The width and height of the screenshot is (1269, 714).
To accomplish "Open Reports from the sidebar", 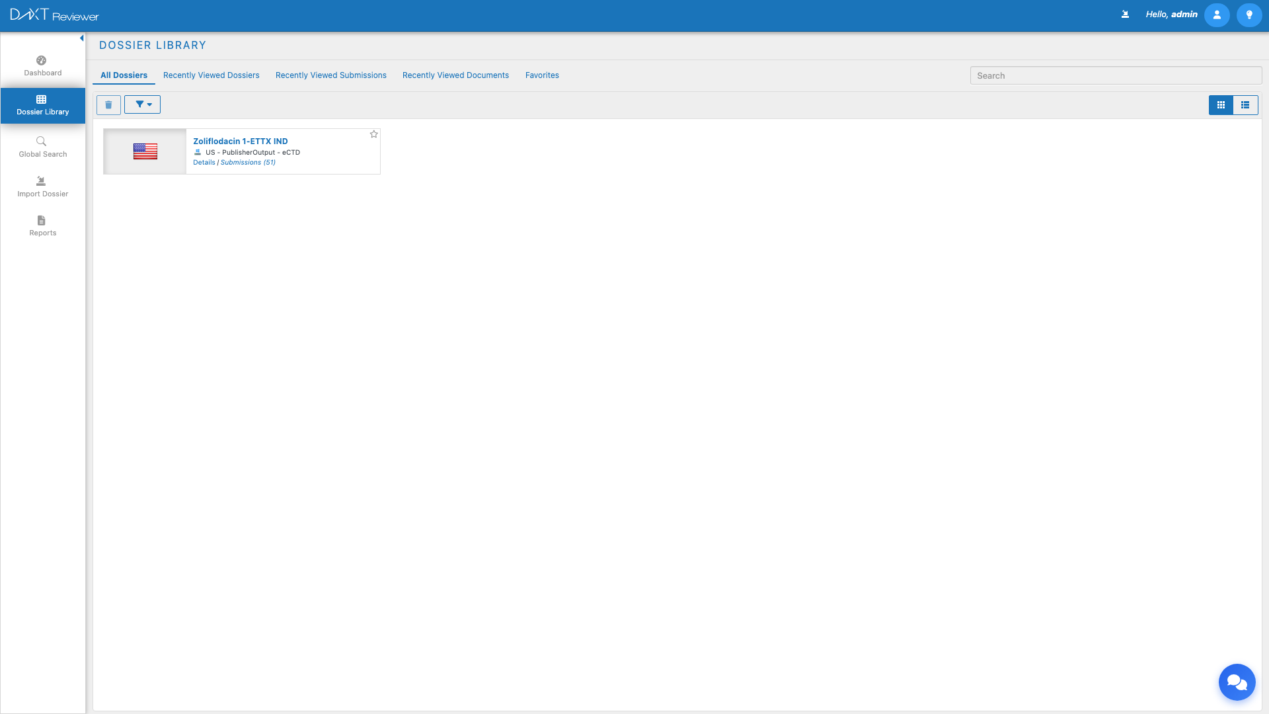I will (42, 226).
